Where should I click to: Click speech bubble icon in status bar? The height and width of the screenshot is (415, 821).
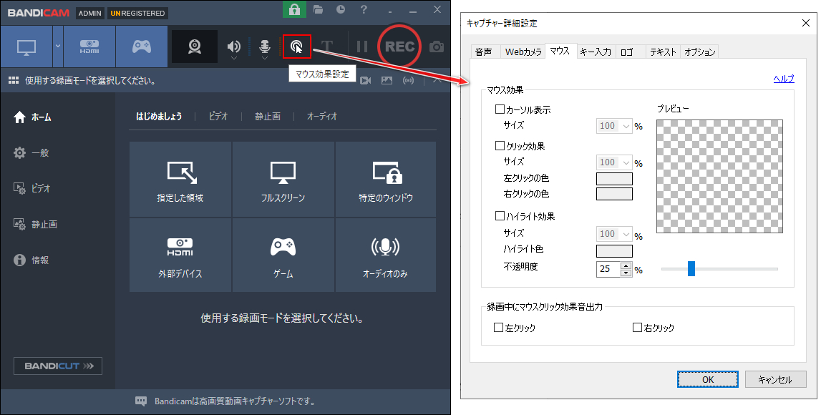(141, 401)
